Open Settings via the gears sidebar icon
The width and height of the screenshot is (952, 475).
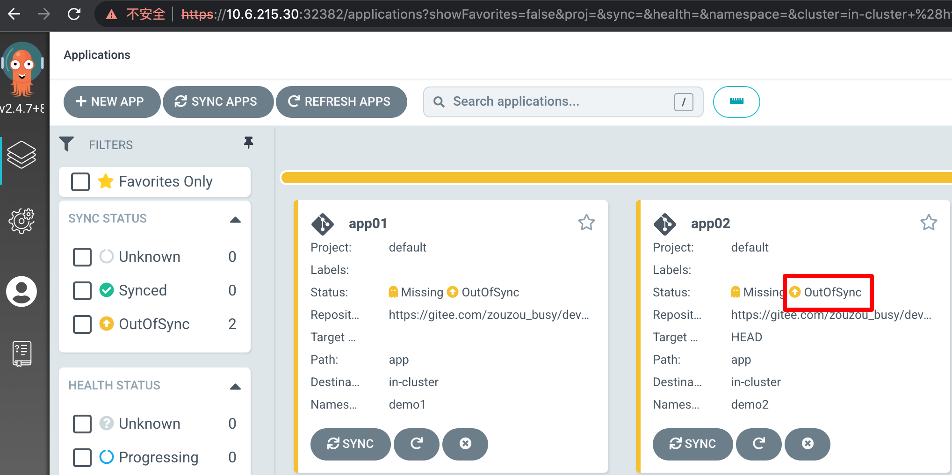pos(22,221)
